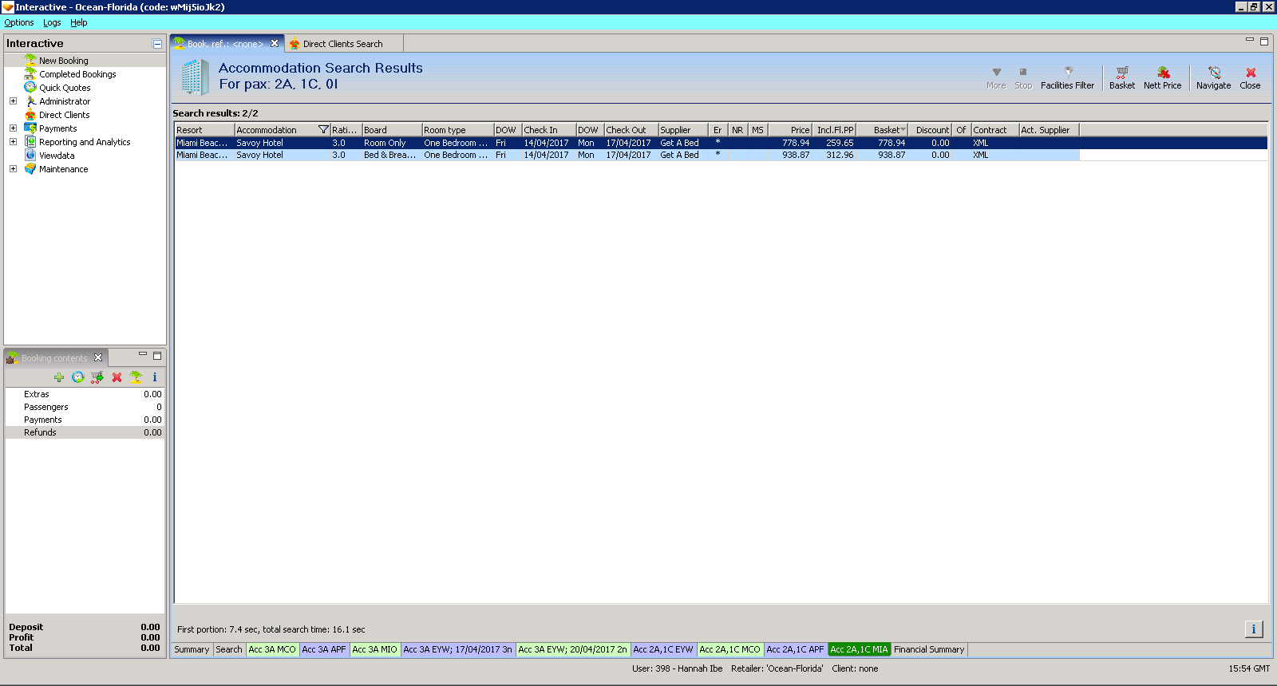Open Completed Bookings
The height and width of the screenshot is (686, 1277).
tap(77, 74)
